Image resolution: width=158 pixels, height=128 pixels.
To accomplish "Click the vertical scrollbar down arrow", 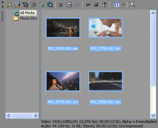I will (153, 115).
